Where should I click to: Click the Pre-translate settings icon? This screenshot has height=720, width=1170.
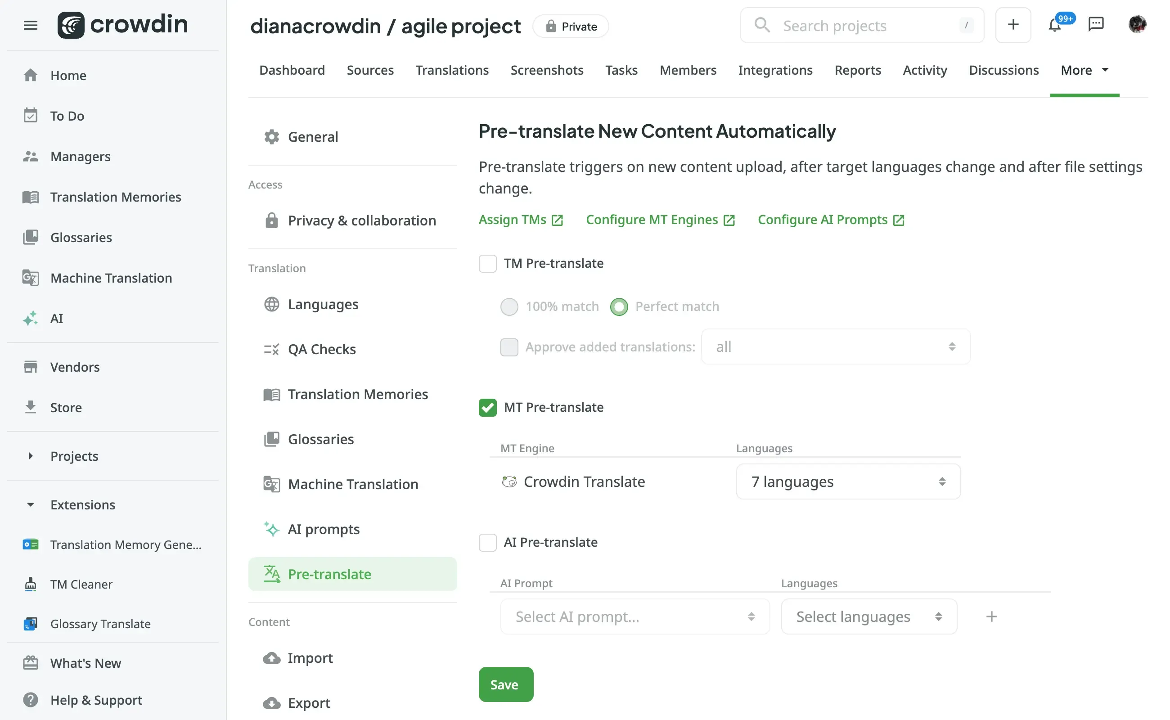[272, 574]
